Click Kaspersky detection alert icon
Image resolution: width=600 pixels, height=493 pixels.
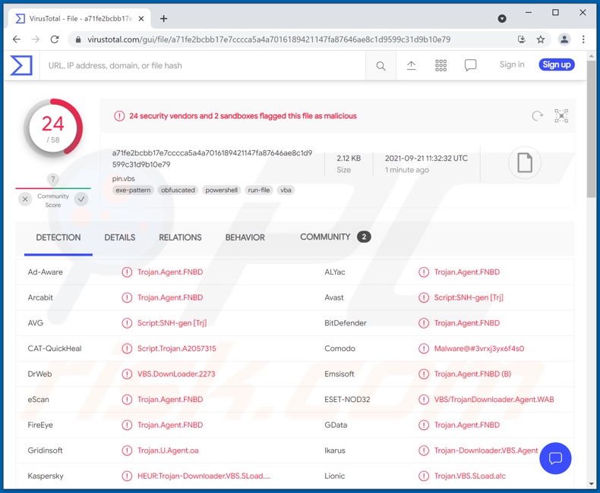127,476
